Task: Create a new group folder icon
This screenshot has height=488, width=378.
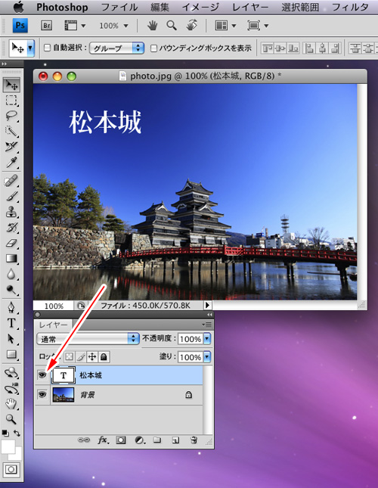Action: (x=157, y=440)
